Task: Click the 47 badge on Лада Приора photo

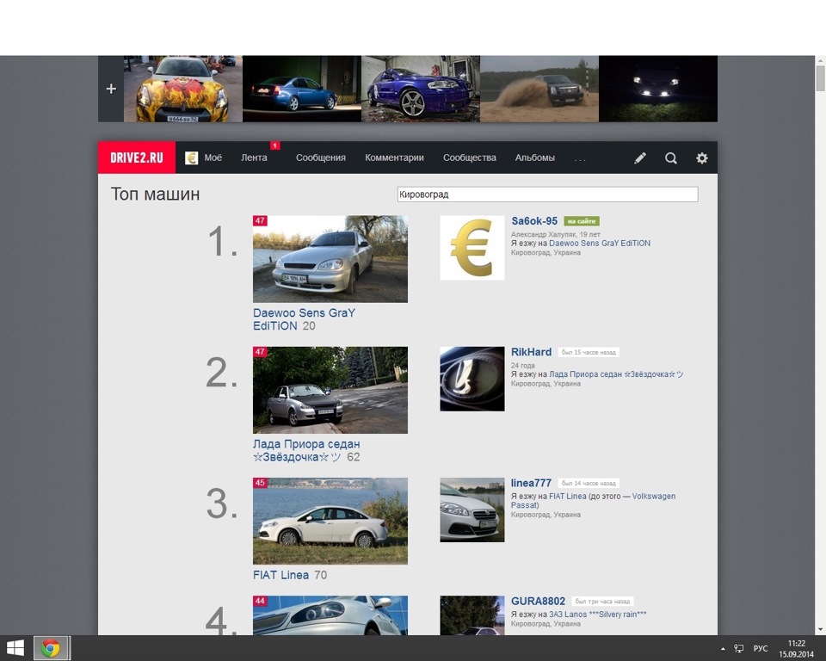Action: pos(260,351)
